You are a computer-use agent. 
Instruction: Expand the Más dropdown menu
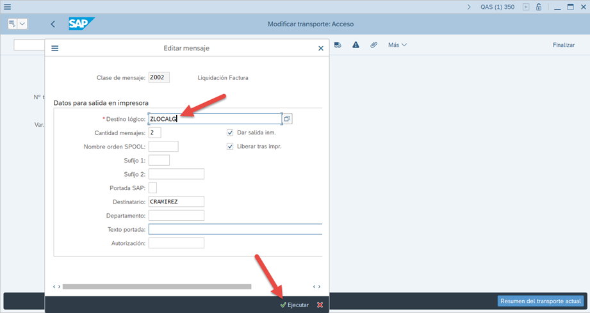click(x=397, y=45)
